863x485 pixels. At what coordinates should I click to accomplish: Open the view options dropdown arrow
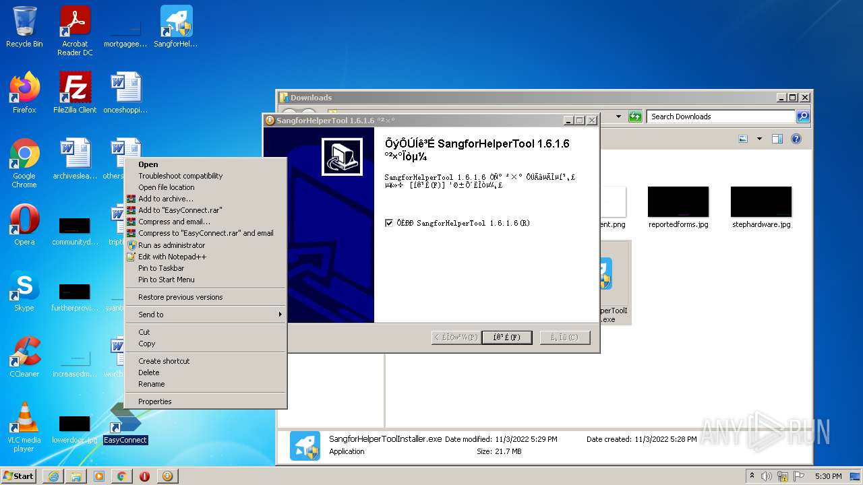[x=759, y=139]
